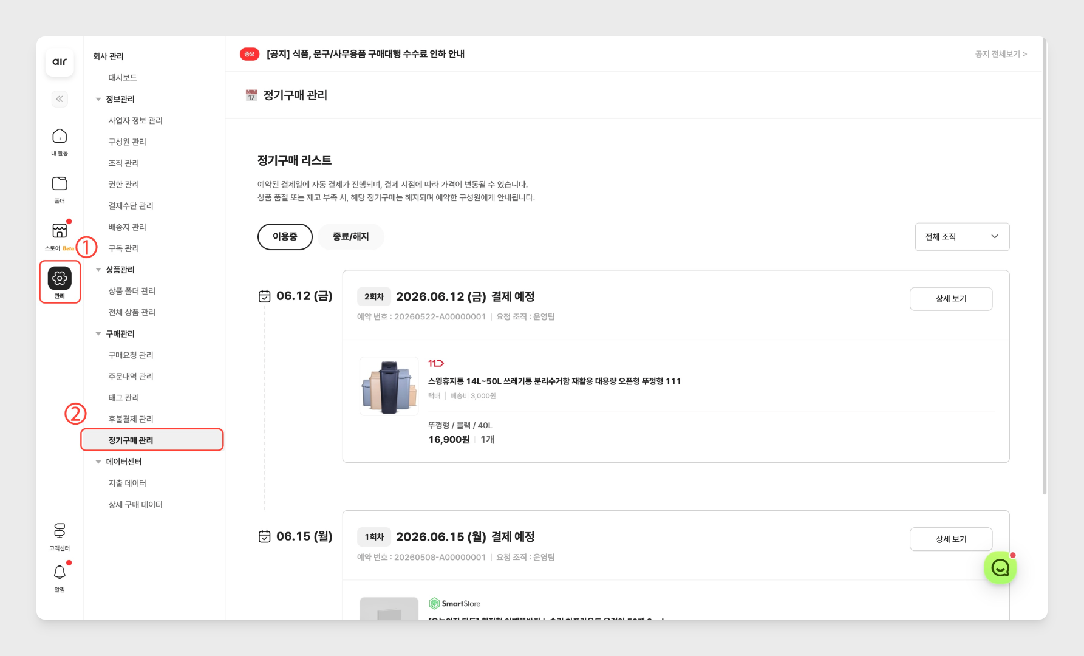Click the page vertical scrollbar
Viewport: 1084px width, 656px height.
click(x=1045, y=267)
